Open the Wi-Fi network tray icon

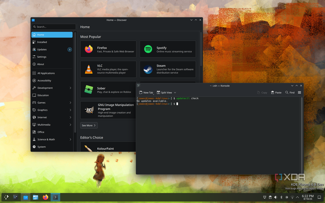pos(292,197)
